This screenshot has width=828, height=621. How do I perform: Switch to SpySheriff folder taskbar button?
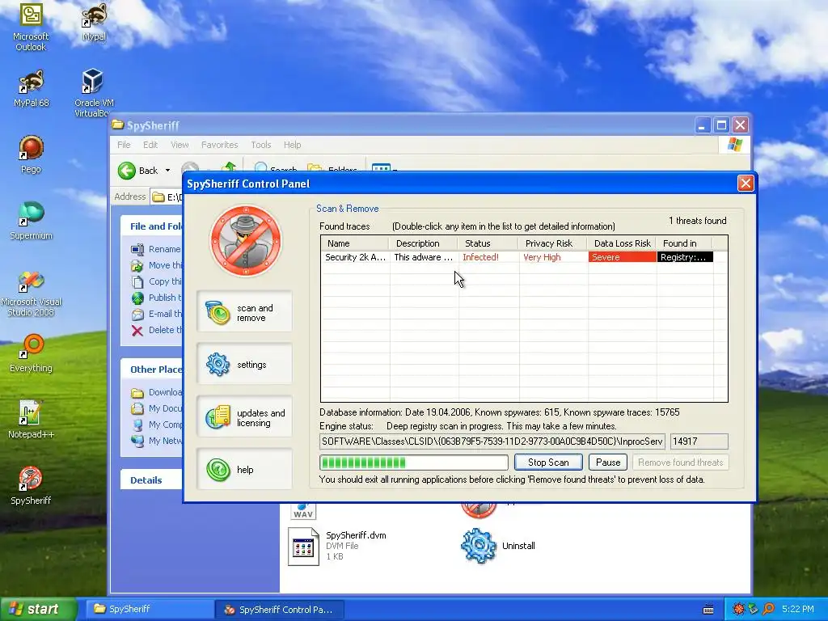click(150, 609)
